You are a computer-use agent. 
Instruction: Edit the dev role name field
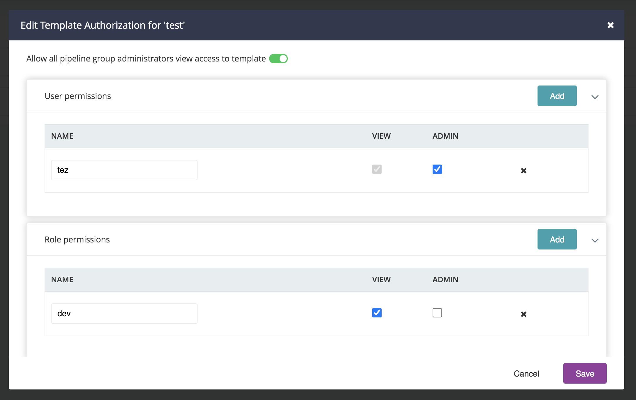point(124,314)
